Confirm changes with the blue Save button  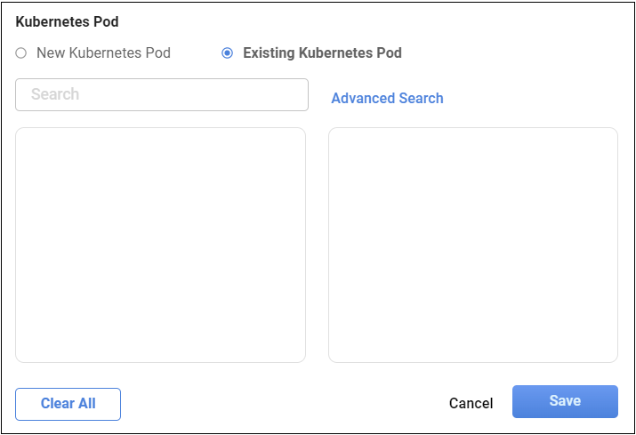click(565, 401)
